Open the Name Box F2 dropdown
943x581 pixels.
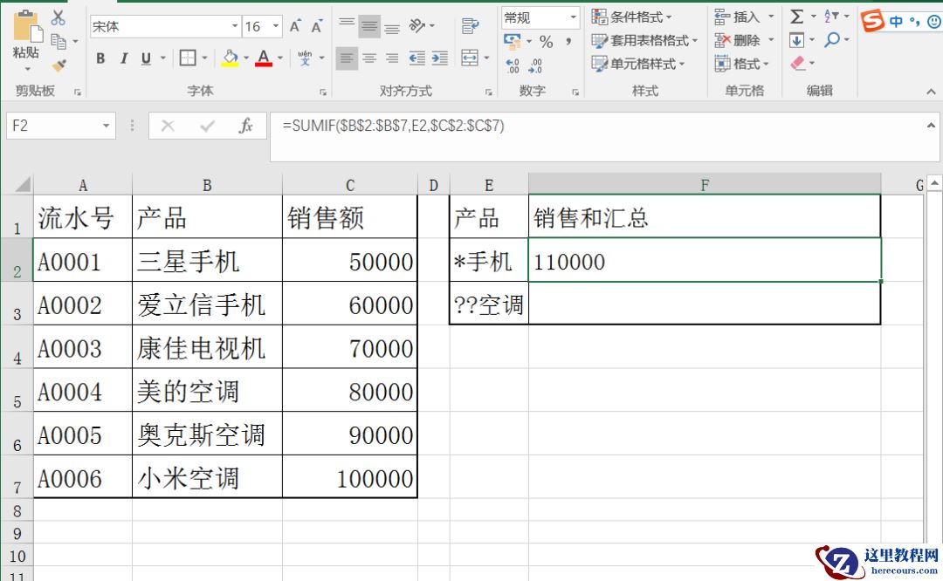click(x=106, y=126)
